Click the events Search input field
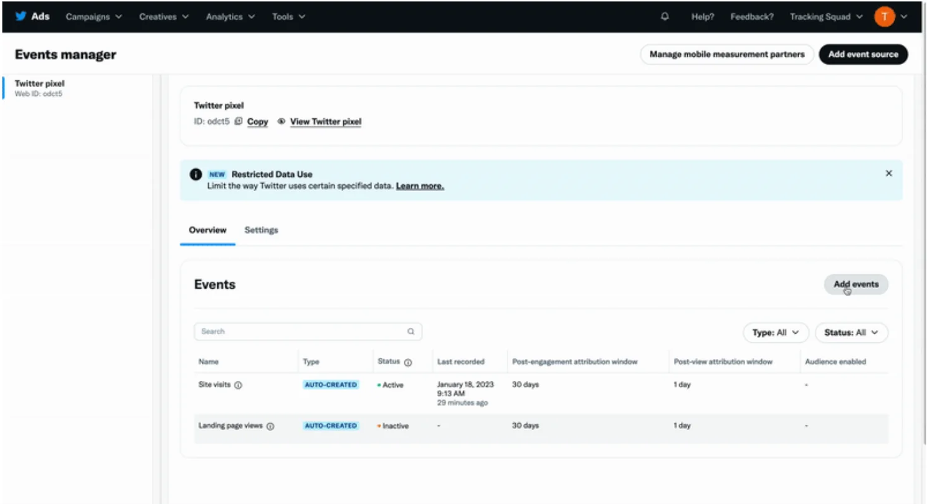Viewport: 927px width, 504px height. pyautogui.click(x=308, y=332)
